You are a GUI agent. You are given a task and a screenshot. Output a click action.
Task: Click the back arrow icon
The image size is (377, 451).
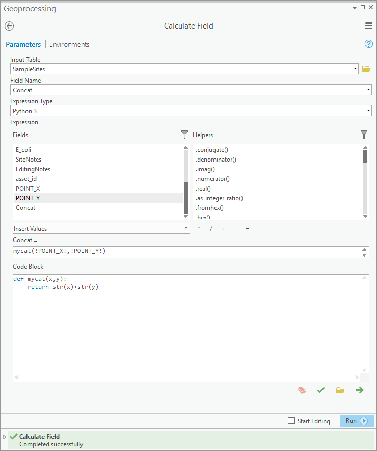coord(9,26)
